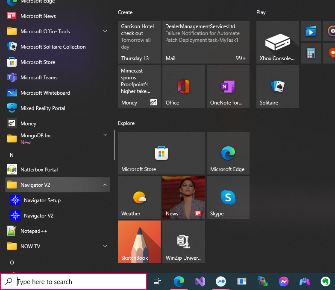Launch Microsoft Solitaire Collection in app list

57,47
